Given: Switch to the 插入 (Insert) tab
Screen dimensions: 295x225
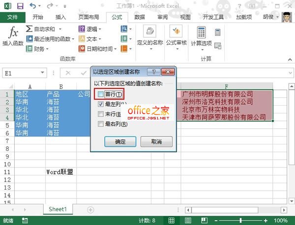Looking at the screenshot, I should pos(60,17).
